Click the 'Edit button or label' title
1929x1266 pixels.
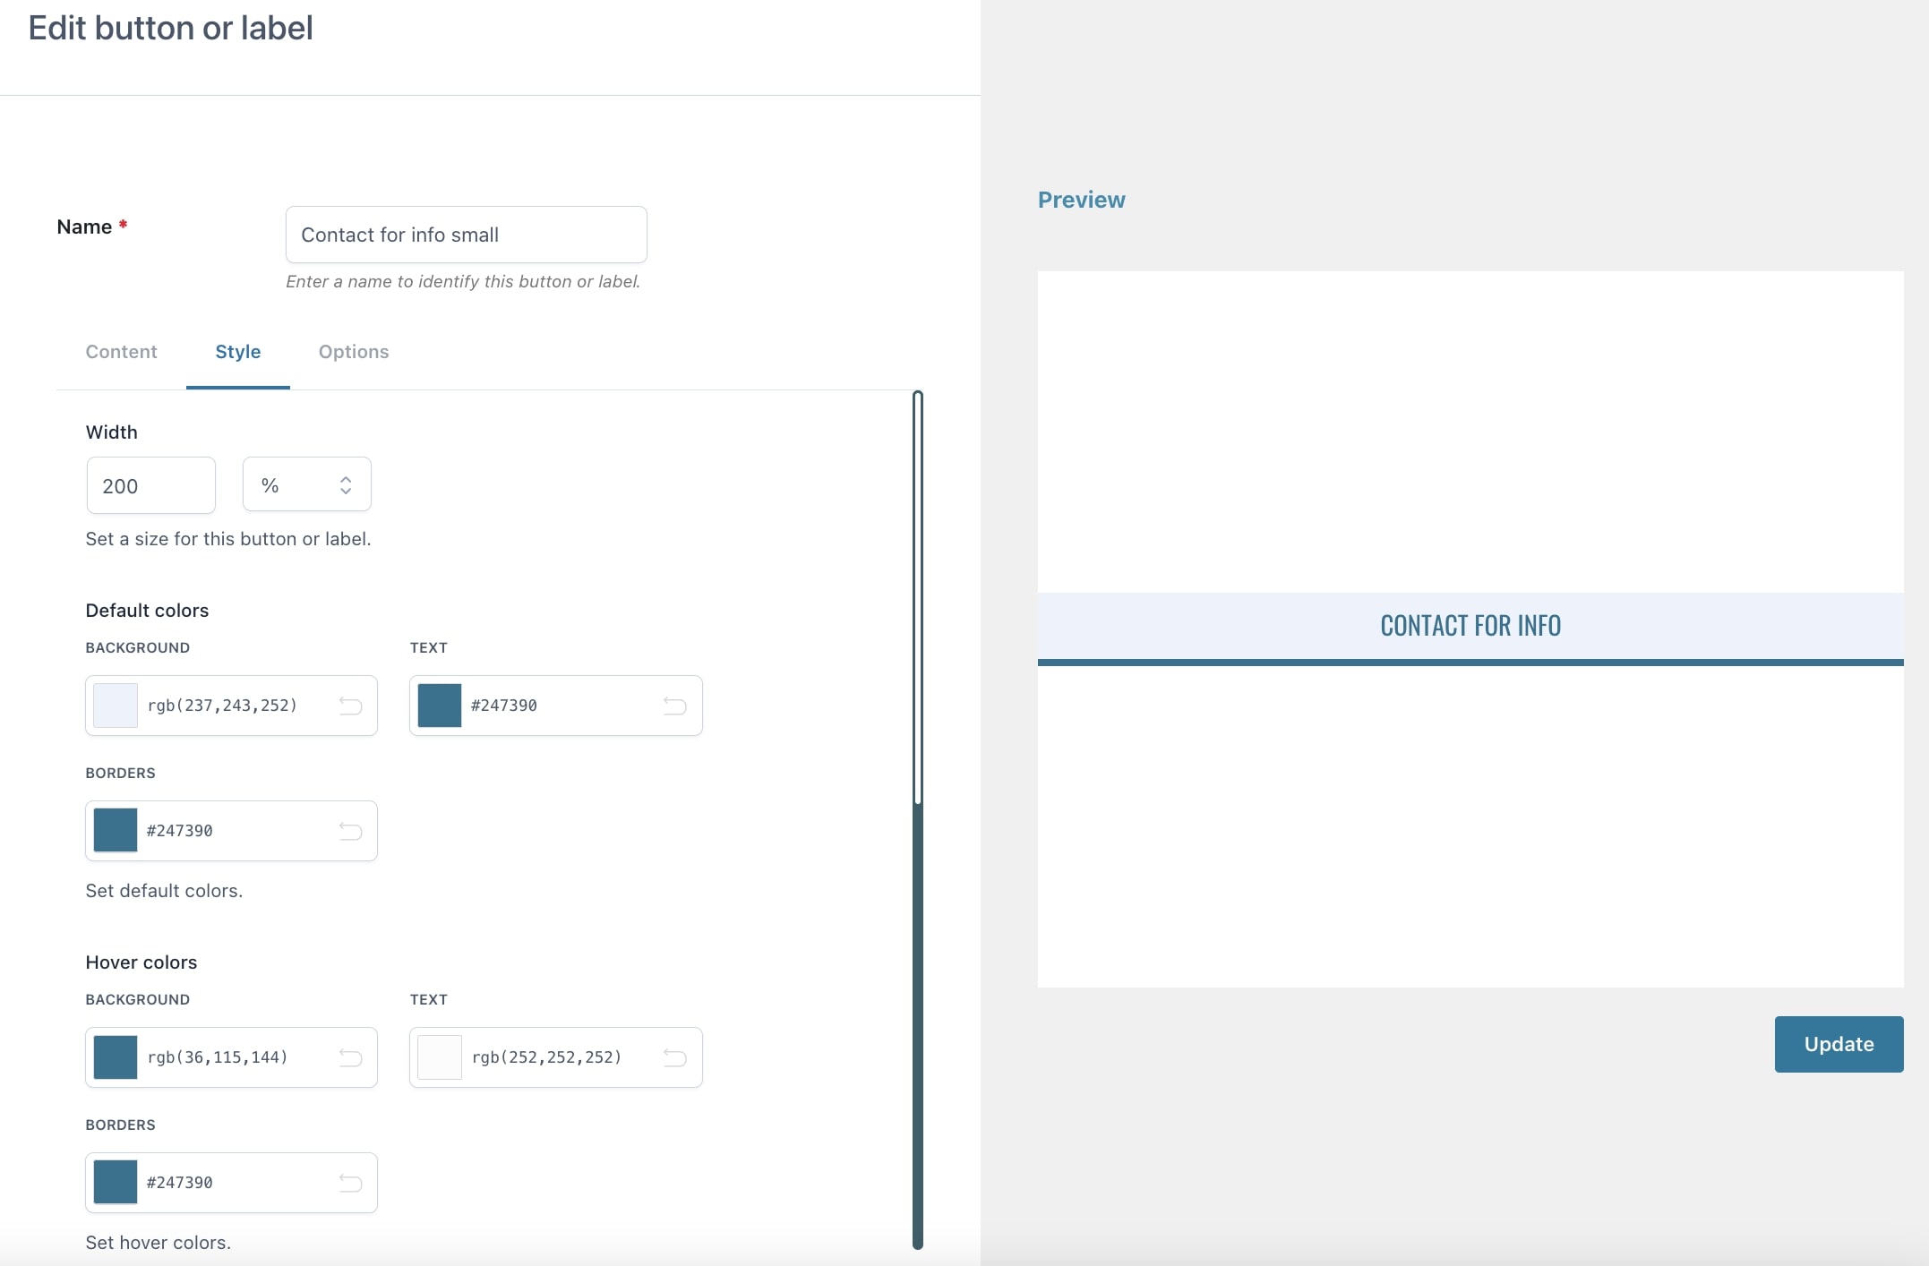coord(170,28)
